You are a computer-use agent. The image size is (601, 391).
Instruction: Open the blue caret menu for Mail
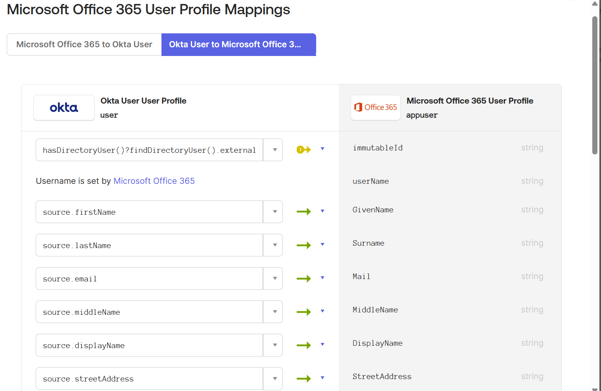323,277
